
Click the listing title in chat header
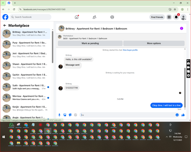click(x=96, y=28)
